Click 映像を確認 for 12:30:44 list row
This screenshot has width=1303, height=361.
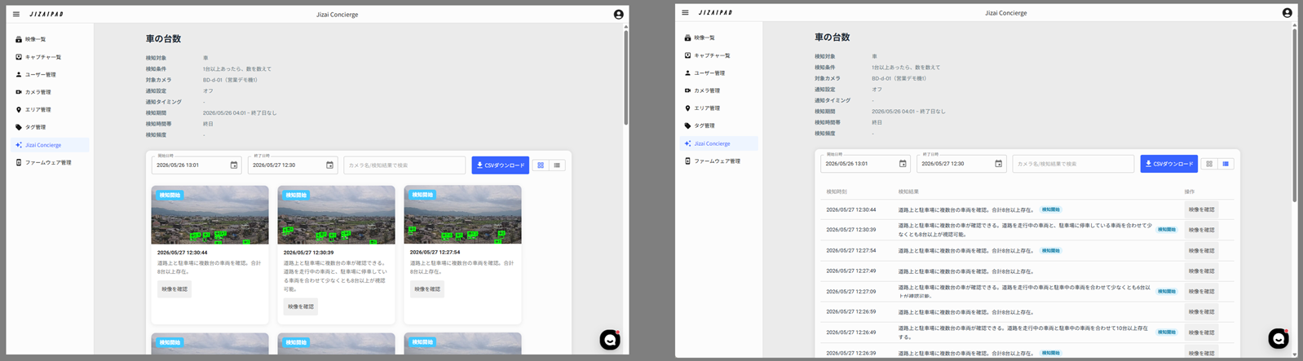pos(1201,209)
